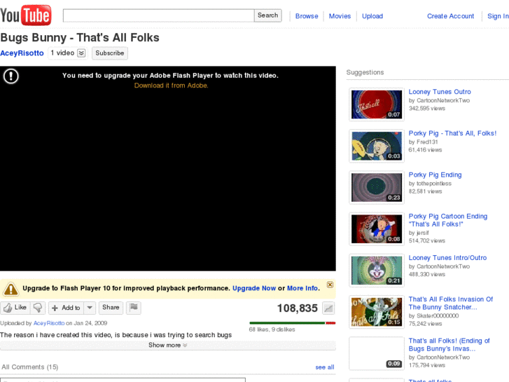Open Porky Pig - That's All, Folks! thumbnail
Screen dimensions: 509x382
377,146
